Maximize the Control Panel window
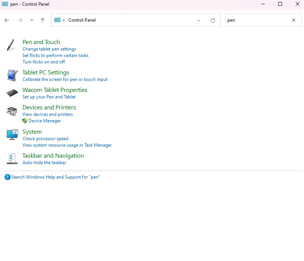This screenshot has width=304, height=261. click(x=280, y=4)
